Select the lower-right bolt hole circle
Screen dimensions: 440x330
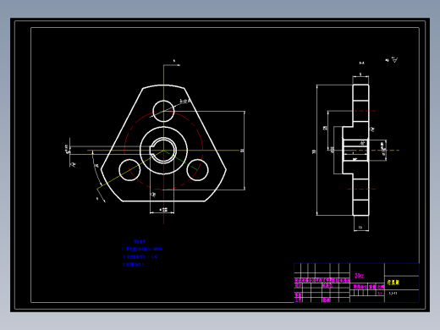point(197,170)
